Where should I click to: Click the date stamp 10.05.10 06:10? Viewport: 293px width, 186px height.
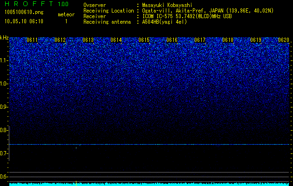(x=24, y=21)
